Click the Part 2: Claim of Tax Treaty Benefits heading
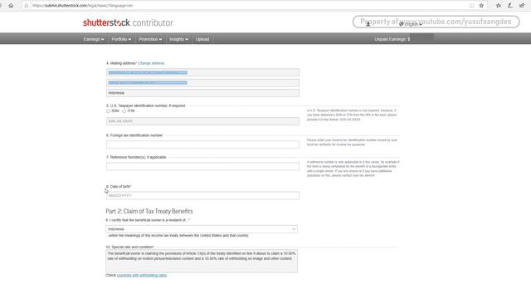 pyautogui.click(x=149, y=211)
